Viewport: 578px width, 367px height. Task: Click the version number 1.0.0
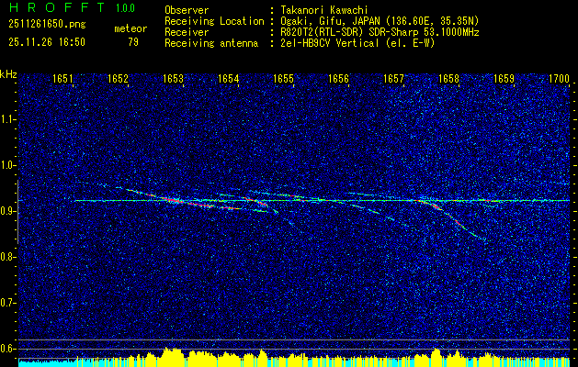(x=125, y=7)
